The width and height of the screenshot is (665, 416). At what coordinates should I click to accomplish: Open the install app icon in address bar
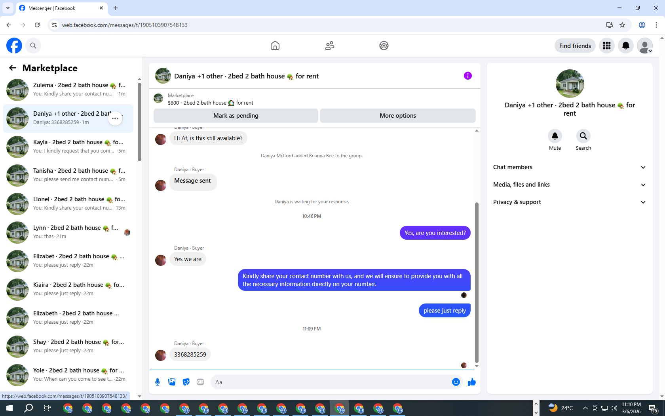610,25
